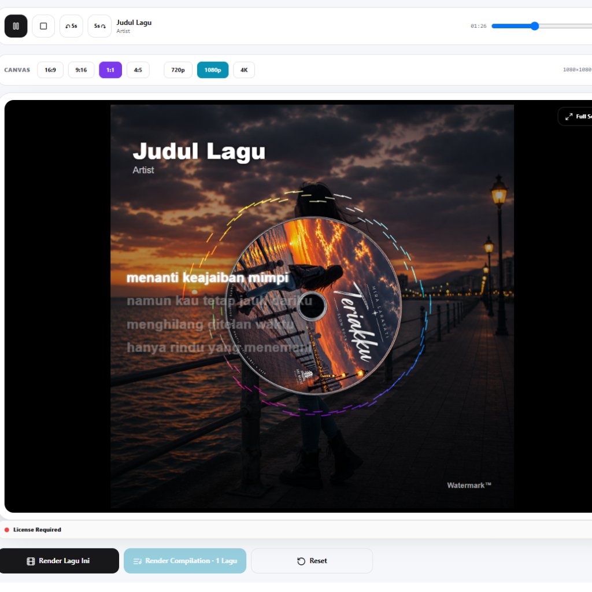Click the CANVAS label
Viewport: 592px width, 592px height.
tap(17, 70)
